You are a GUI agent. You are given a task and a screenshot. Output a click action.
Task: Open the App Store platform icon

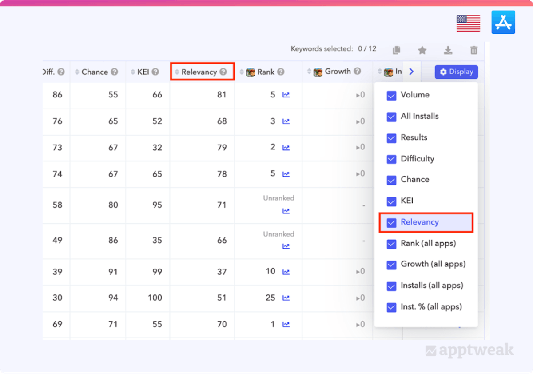(x=503, y=22)
